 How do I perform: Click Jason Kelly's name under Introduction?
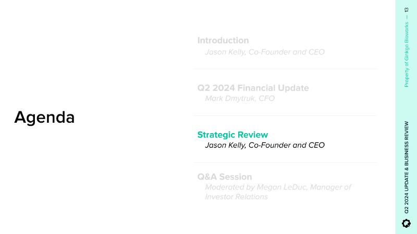pyautogui.click(x=225, y=52)
